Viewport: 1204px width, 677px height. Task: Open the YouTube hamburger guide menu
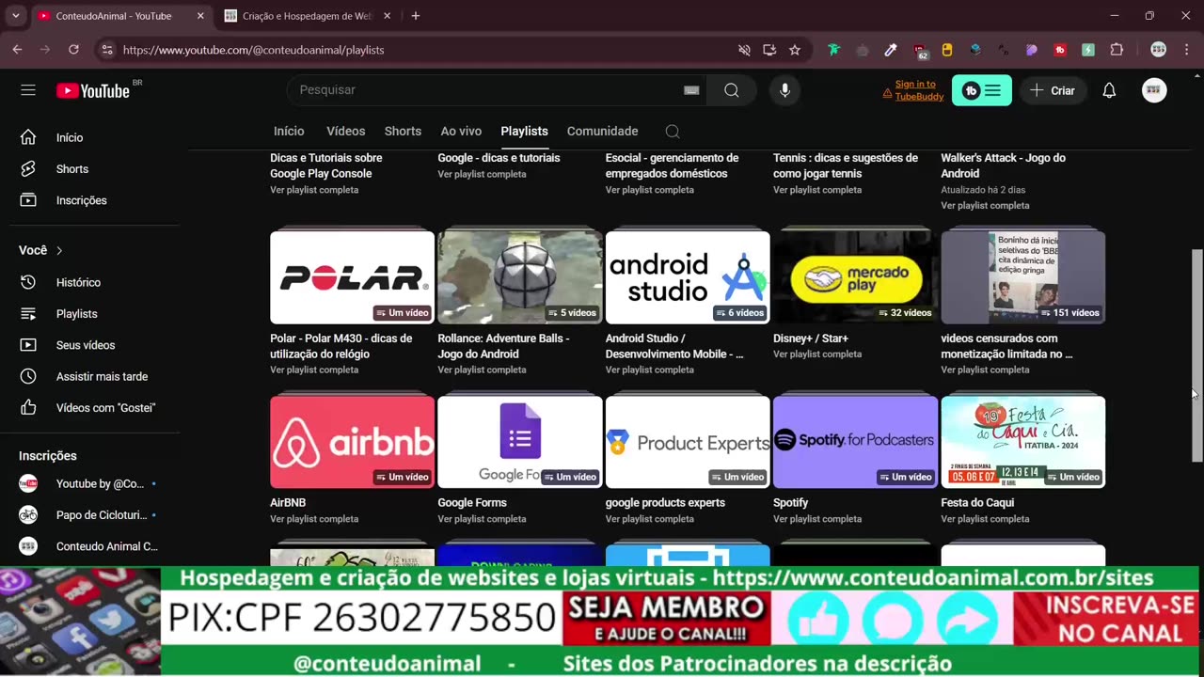point(28,90)
